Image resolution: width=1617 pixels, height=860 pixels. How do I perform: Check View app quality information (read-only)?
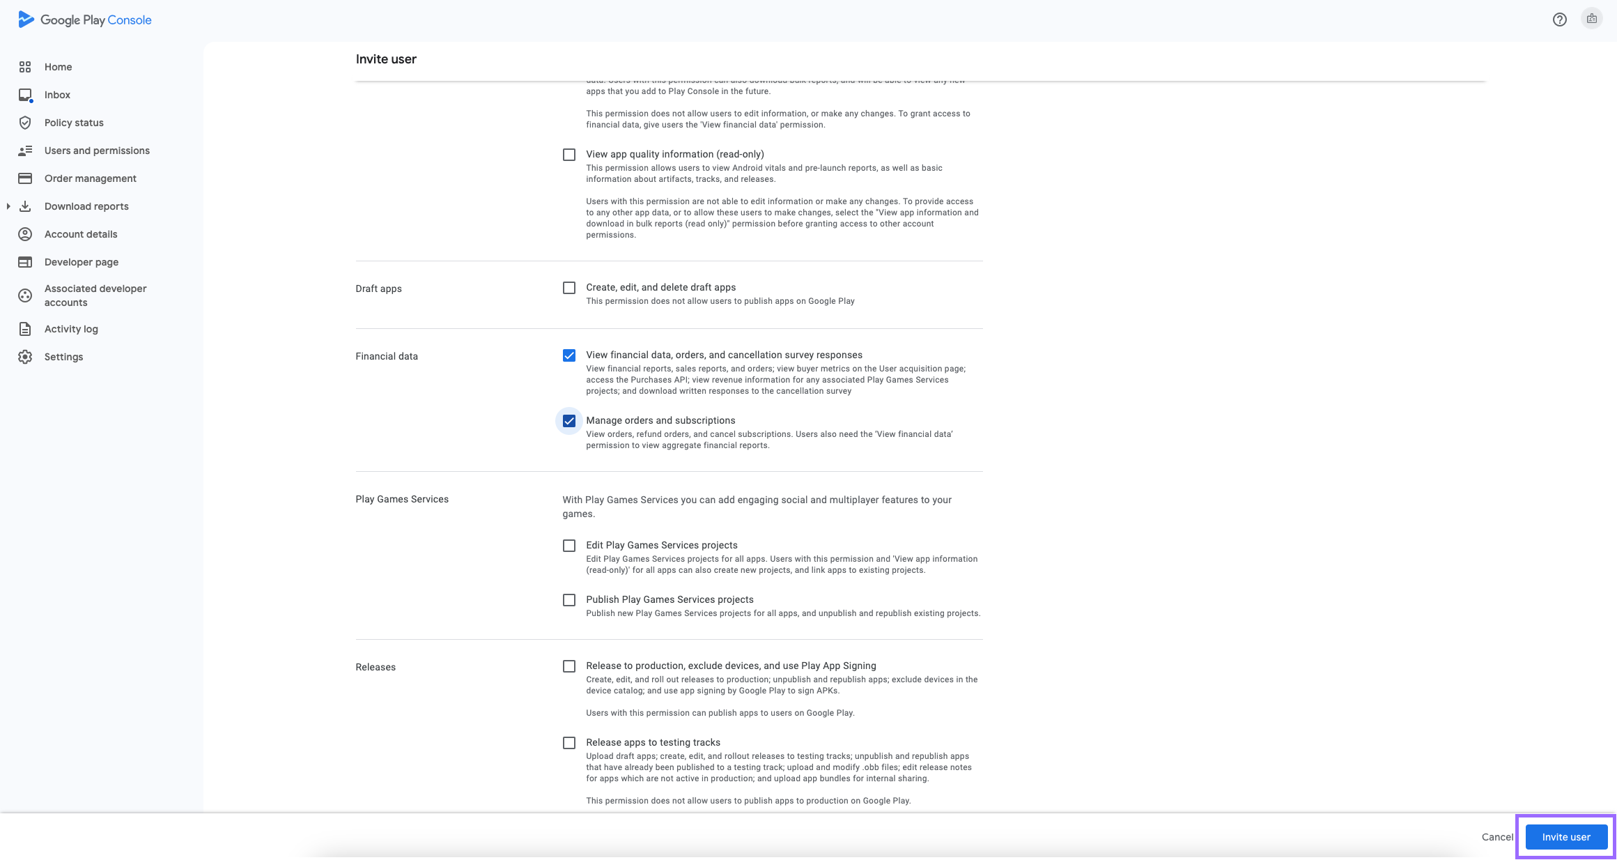tap(569, 155)
